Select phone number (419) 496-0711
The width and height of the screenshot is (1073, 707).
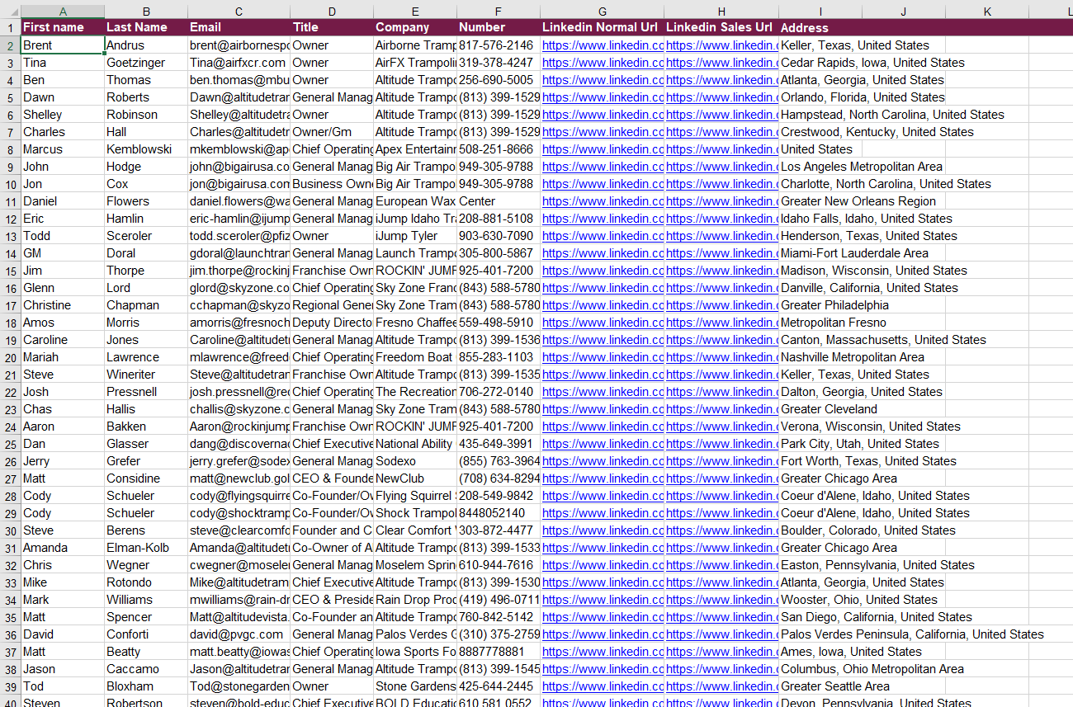(x=499, y=600)
